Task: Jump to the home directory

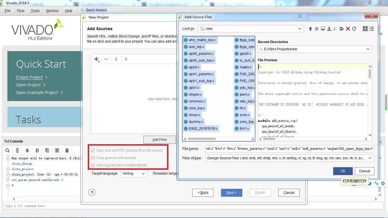Action: pos(316,29)
